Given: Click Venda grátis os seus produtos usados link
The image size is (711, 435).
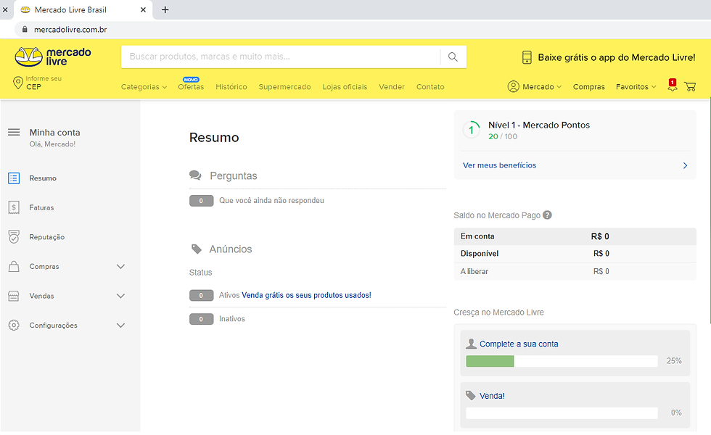Looking at the screenshot, I should pyautogui.click(x=306, y=295).
